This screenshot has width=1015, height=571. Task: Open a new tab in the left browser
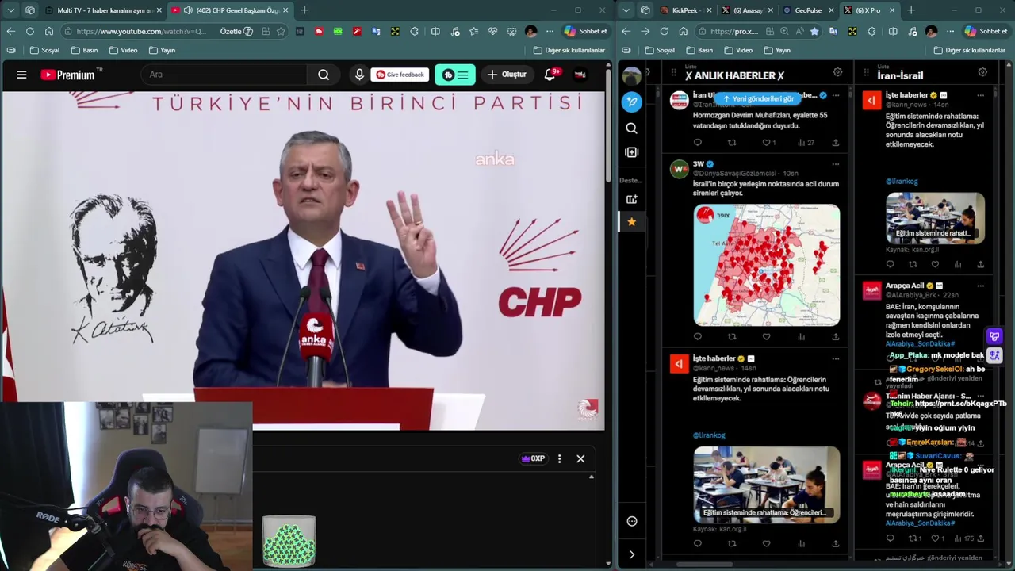[304, 10]
